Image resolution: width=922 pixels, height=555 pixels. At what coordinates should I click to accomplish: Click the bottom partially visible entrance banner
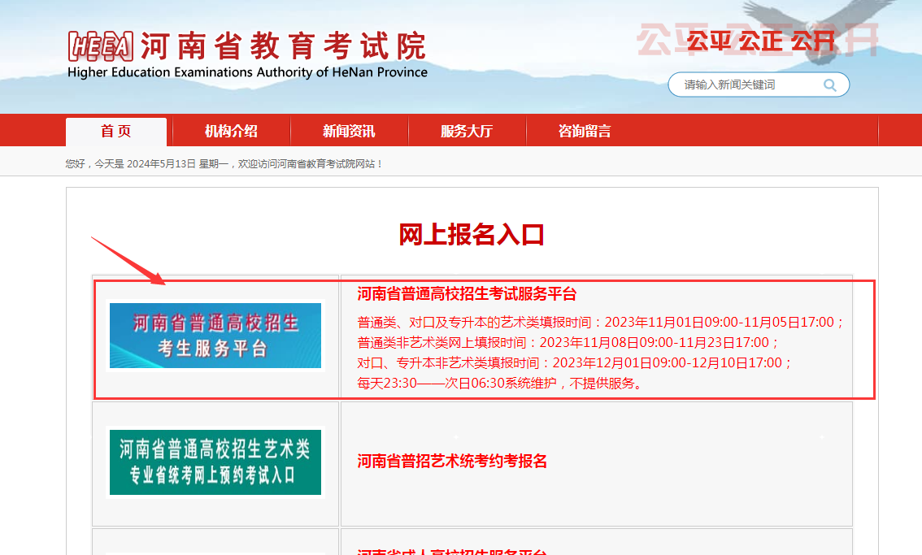click(215, 549)
